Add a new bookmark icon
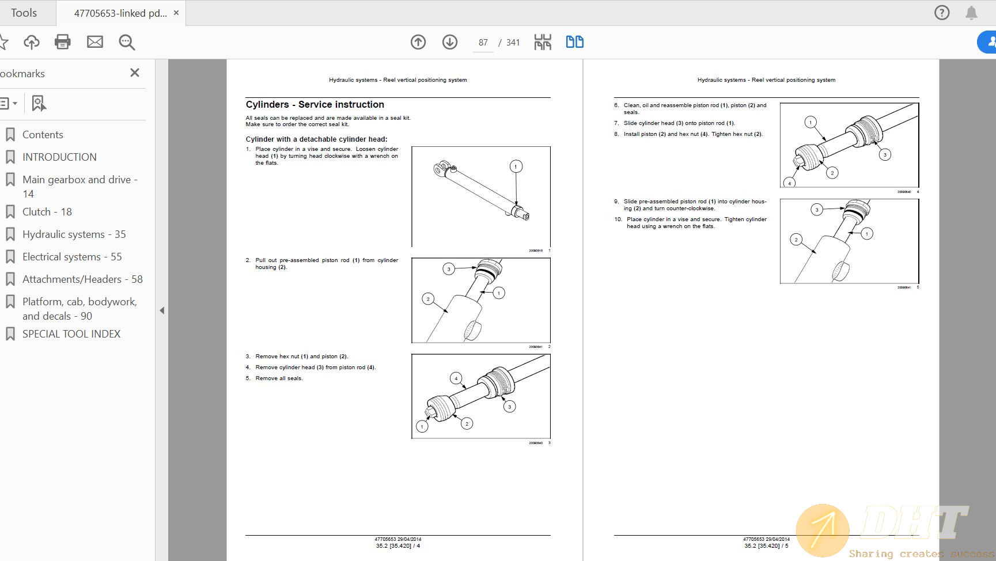 (x=39, y=104)
